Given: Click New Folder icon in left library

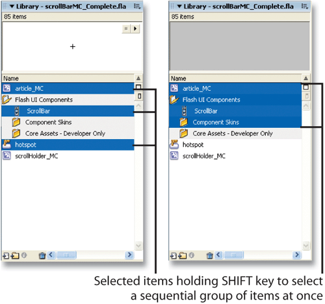Looking at the screenshot, I should (15, 256).
